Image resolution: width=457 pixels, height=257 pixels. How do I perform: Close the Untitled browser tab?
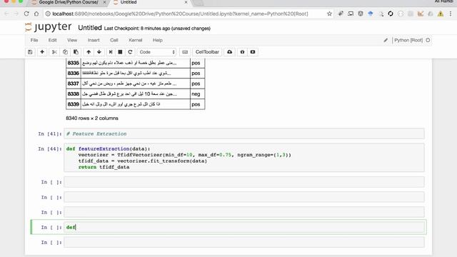(x=186, y=2)
